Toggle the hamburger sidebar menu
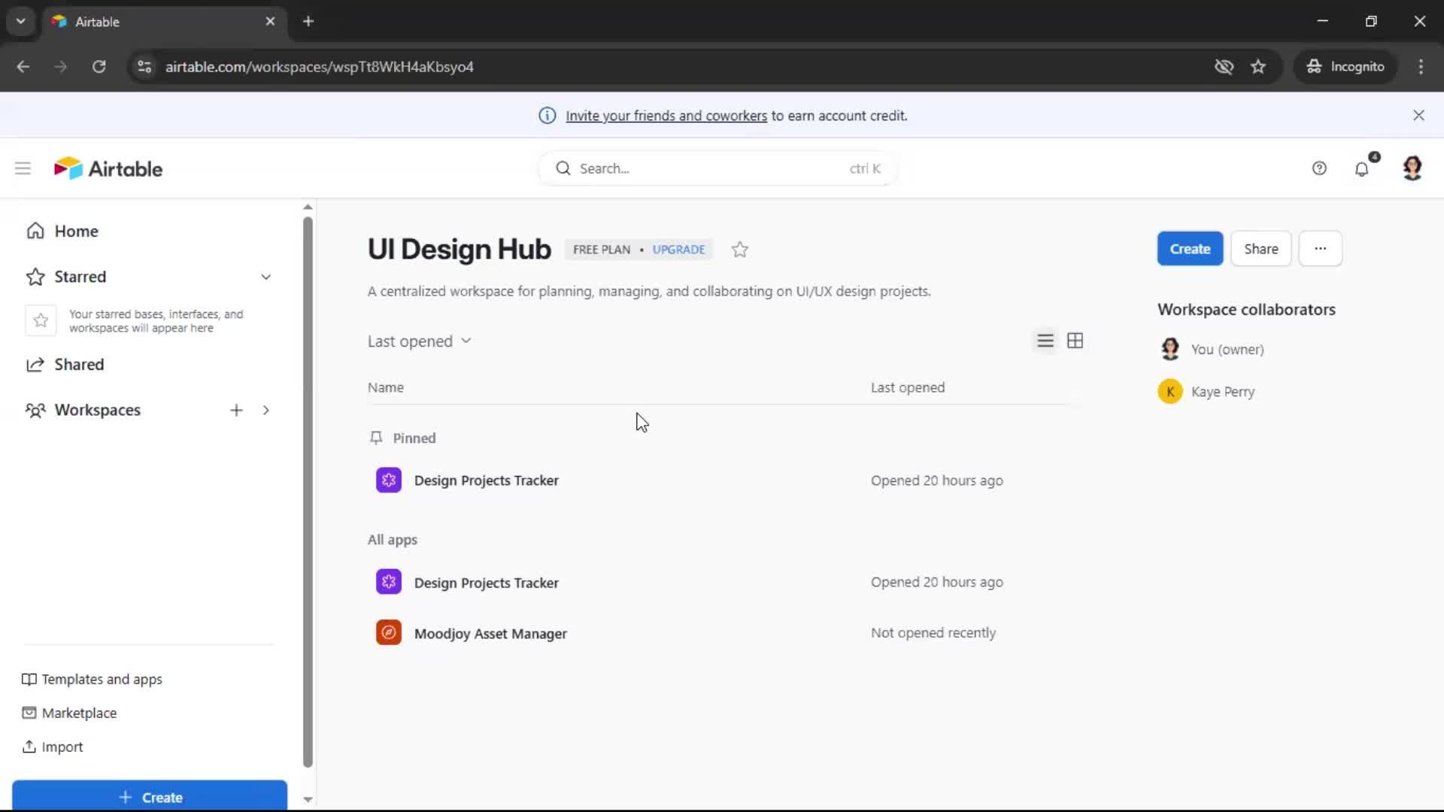This screenshot has width=1444, height=812. click(23, 168)
